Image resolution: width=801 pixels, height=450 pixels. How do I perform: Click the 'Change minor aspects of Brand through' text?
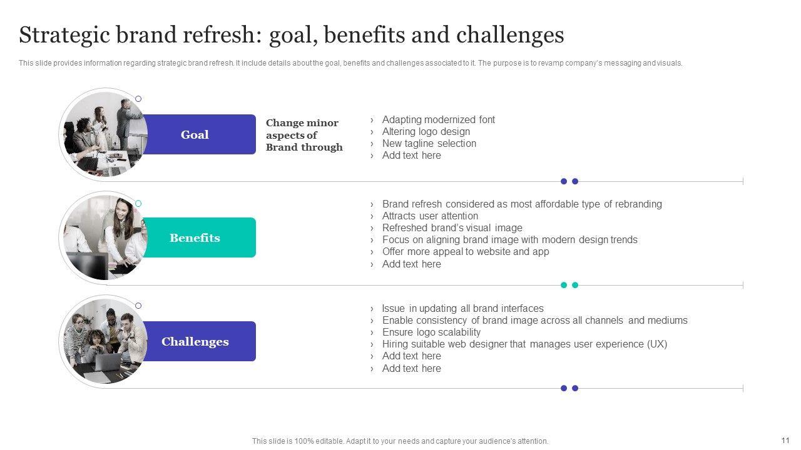coord(304,135)
